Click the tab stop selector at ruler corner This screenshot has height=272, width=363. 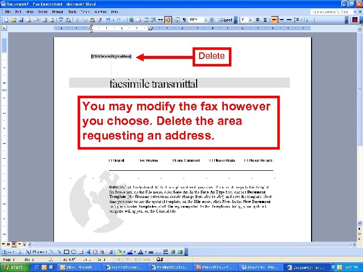pos(4,28)
